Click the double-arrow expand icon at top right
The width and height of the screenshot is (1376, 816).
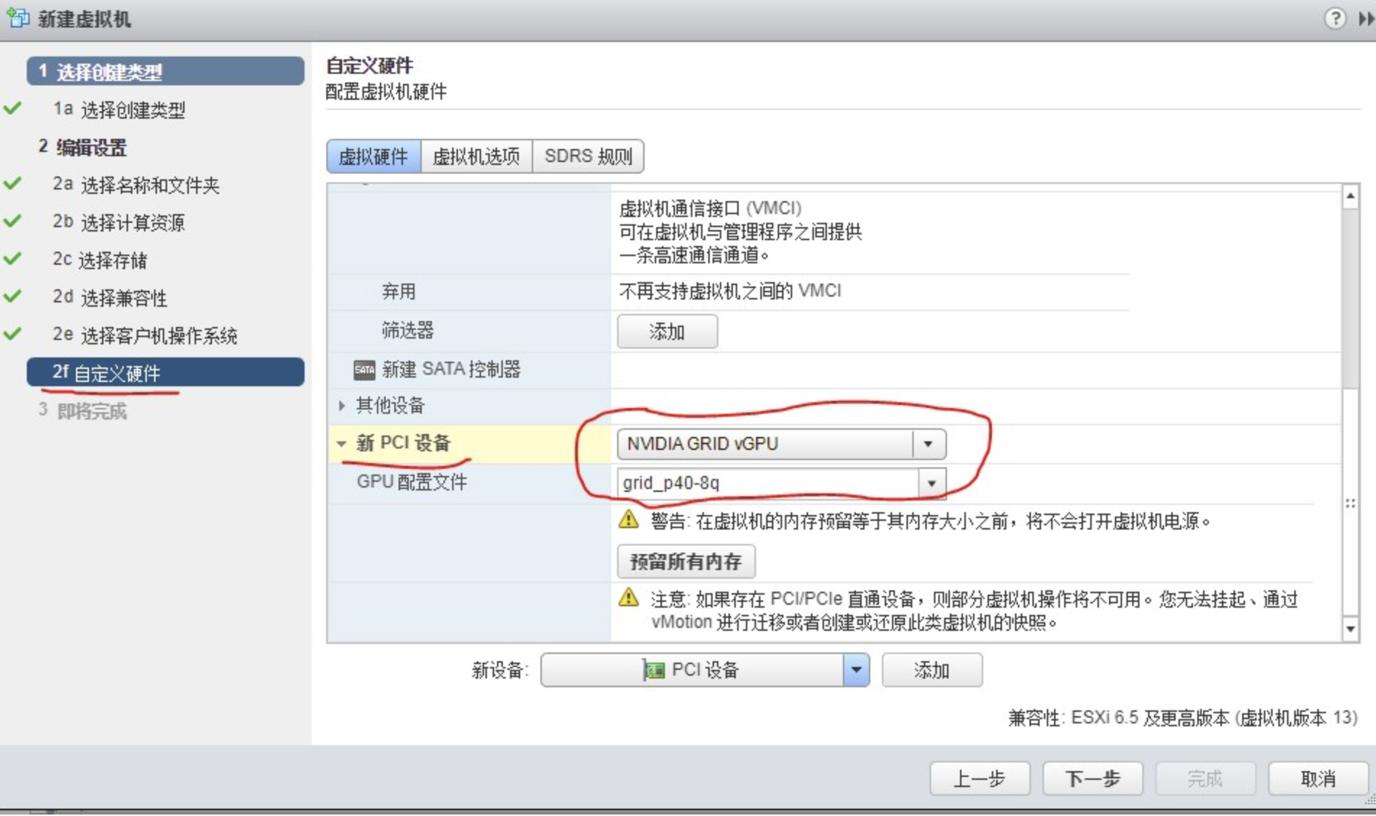click(x=1366, y=19)
